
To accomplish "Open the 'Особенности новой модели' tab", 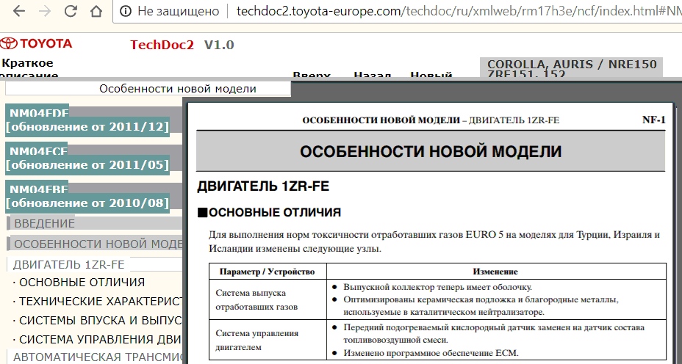I will click(177, 89).
